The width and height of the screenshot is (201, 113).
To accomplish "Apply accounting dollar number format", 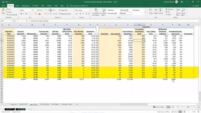I will tap(77, 14).
